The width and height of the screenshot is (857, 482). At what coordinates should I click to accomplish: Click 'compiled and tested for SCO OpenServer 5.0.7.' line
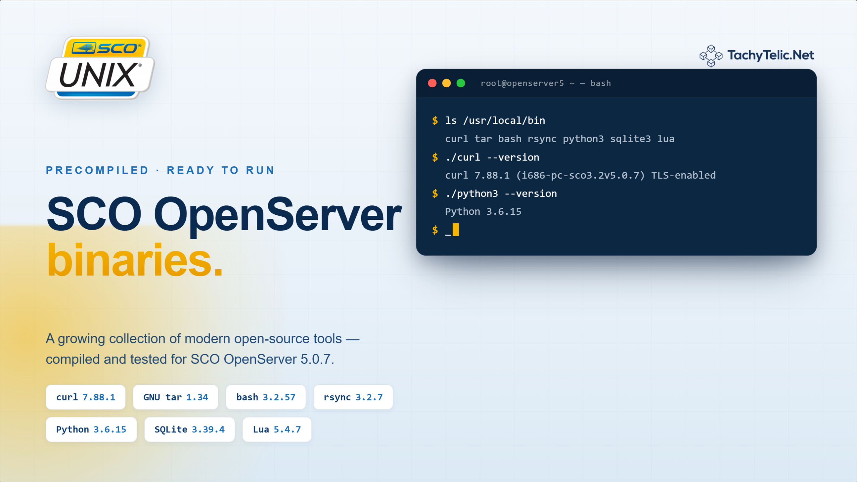click(190, 359)
